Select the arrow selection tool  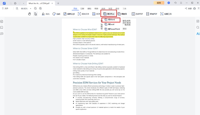pos(35,14)
